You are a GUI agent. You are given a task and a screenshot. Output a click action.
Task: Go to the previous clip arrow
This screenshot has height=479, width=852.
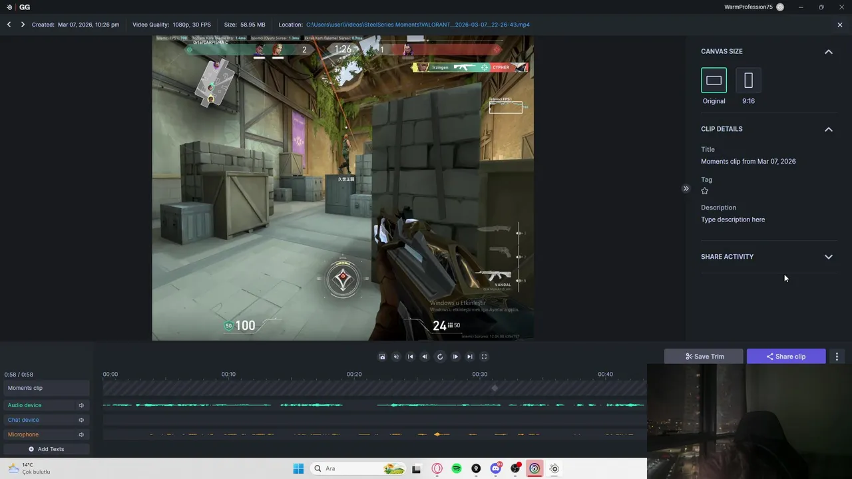point(9,25)
